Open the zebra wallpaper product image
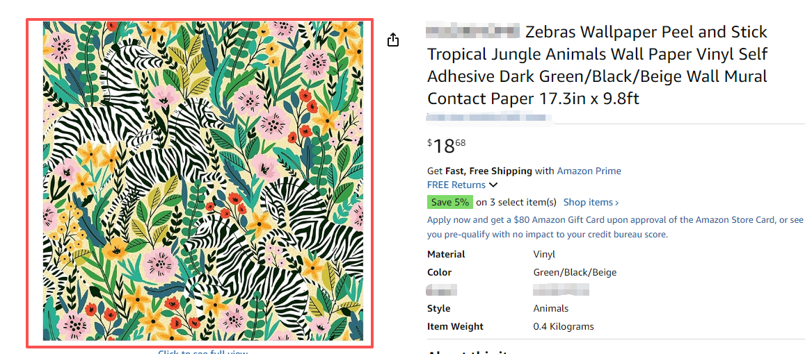805x354 pixels. click(202, 181)
